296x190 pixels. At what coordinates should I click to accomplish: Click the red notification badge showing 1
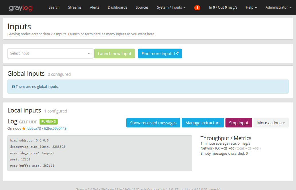click(x=197, y=7)
